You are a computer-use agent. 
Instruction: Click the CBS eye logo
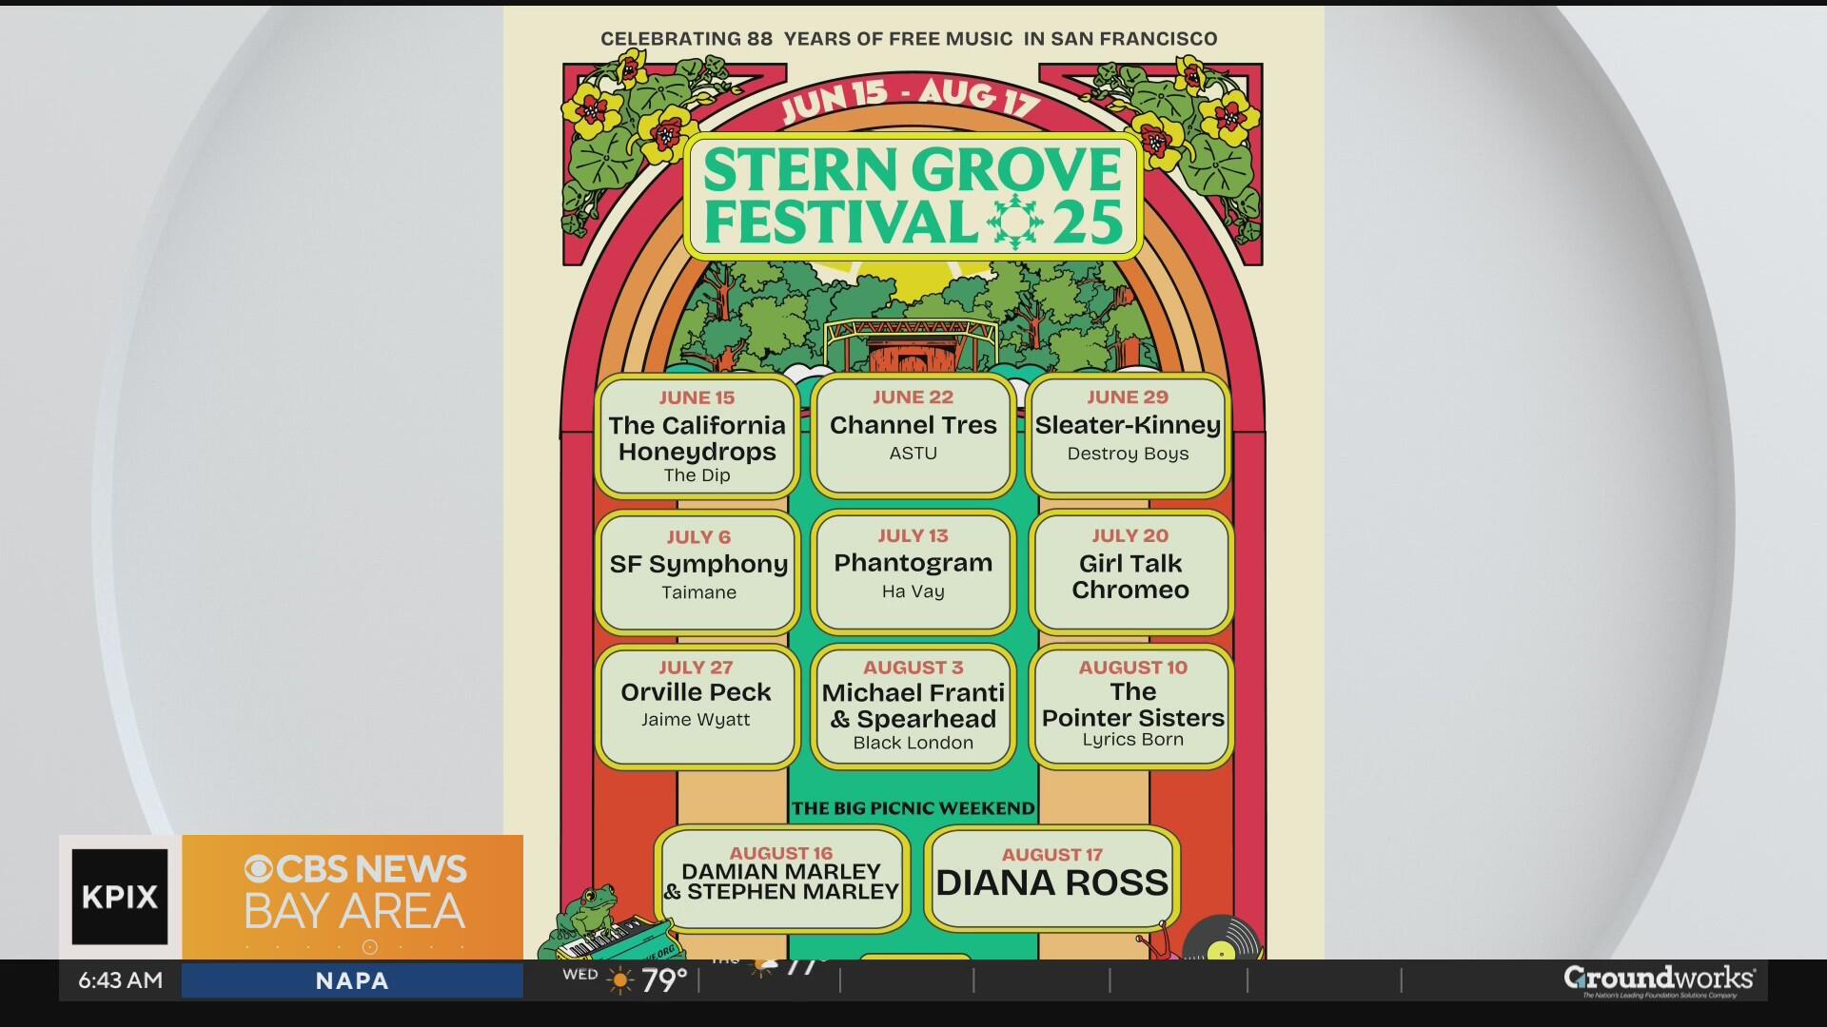click(257, 868)
